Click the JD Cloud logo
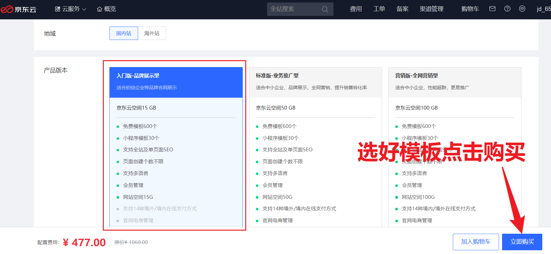This screenshot has height=254, width=551. pos(19,9)
